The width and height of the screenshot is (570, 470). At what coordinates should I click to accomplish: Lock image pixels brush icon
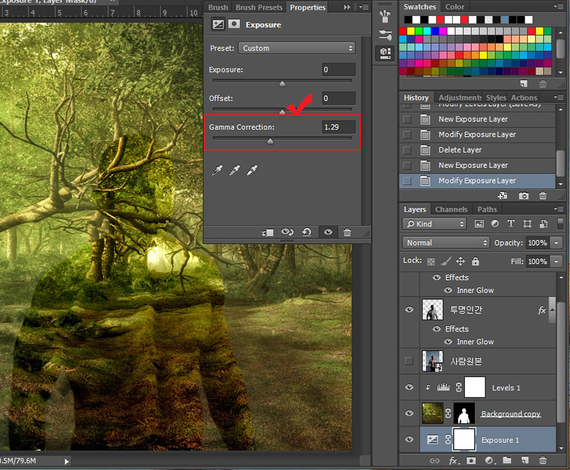coord(446,261)
